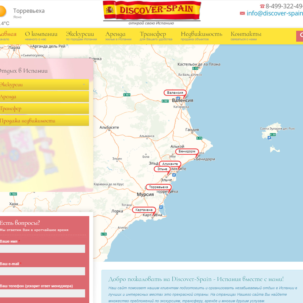Click the orange sun weather icon
303x303 pixels.
3,11
